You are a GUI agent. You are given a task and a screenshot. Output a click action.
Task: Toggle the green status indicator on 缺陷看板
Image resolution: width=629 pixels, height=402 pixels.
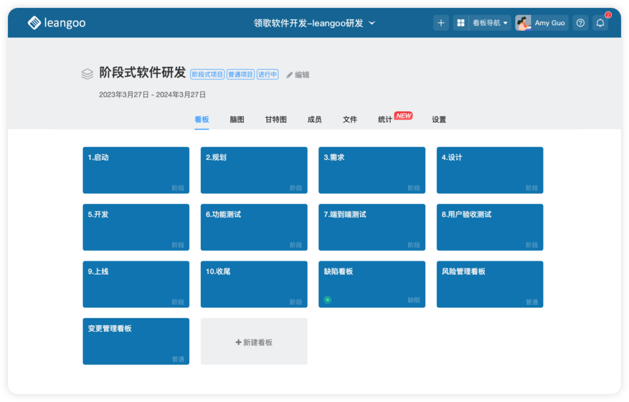(x=327, y=299)
